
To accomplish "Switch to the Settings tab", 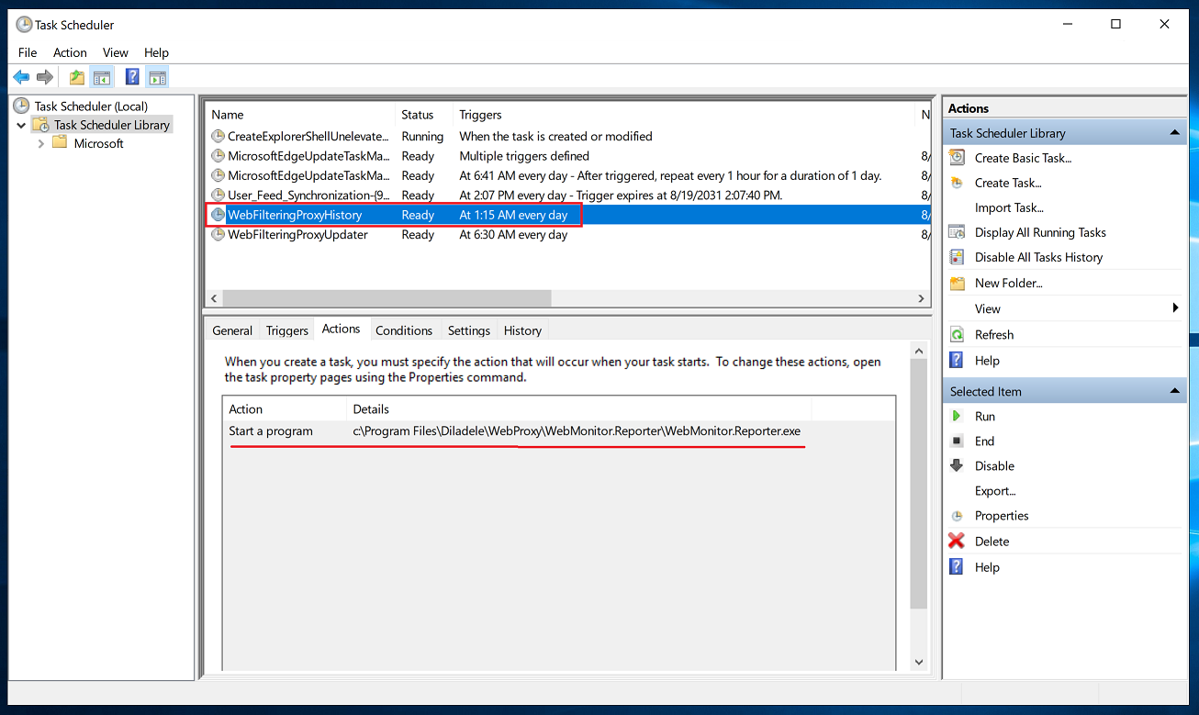I will (469, 330).
